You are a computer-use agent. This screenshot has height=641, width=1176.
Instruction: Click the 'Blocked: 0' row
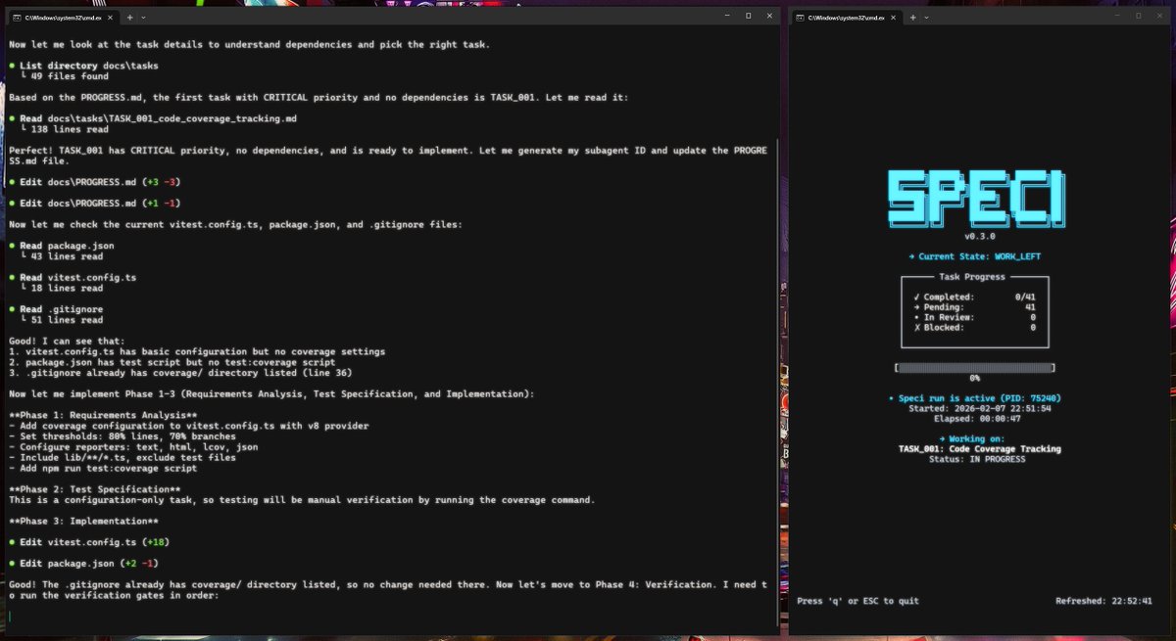[975, 328]
